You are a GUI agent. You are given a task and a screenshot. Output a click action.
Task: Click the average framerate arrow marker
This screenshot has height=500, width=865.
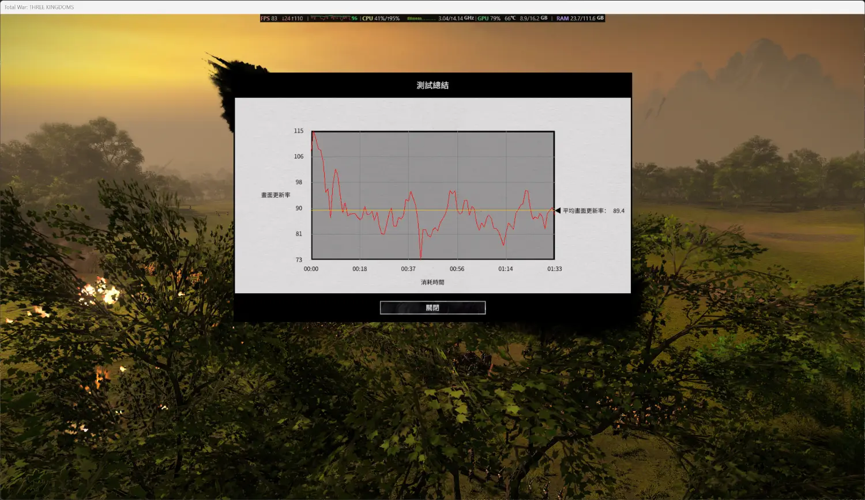click(558, 211)
